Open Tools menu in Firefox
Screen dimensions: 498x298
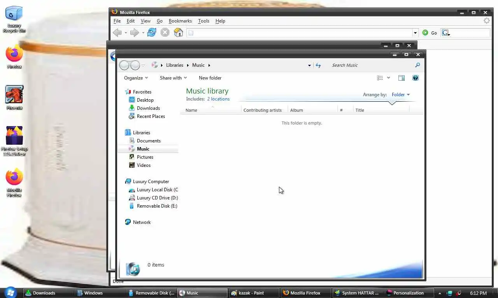[x=203, y=21]
